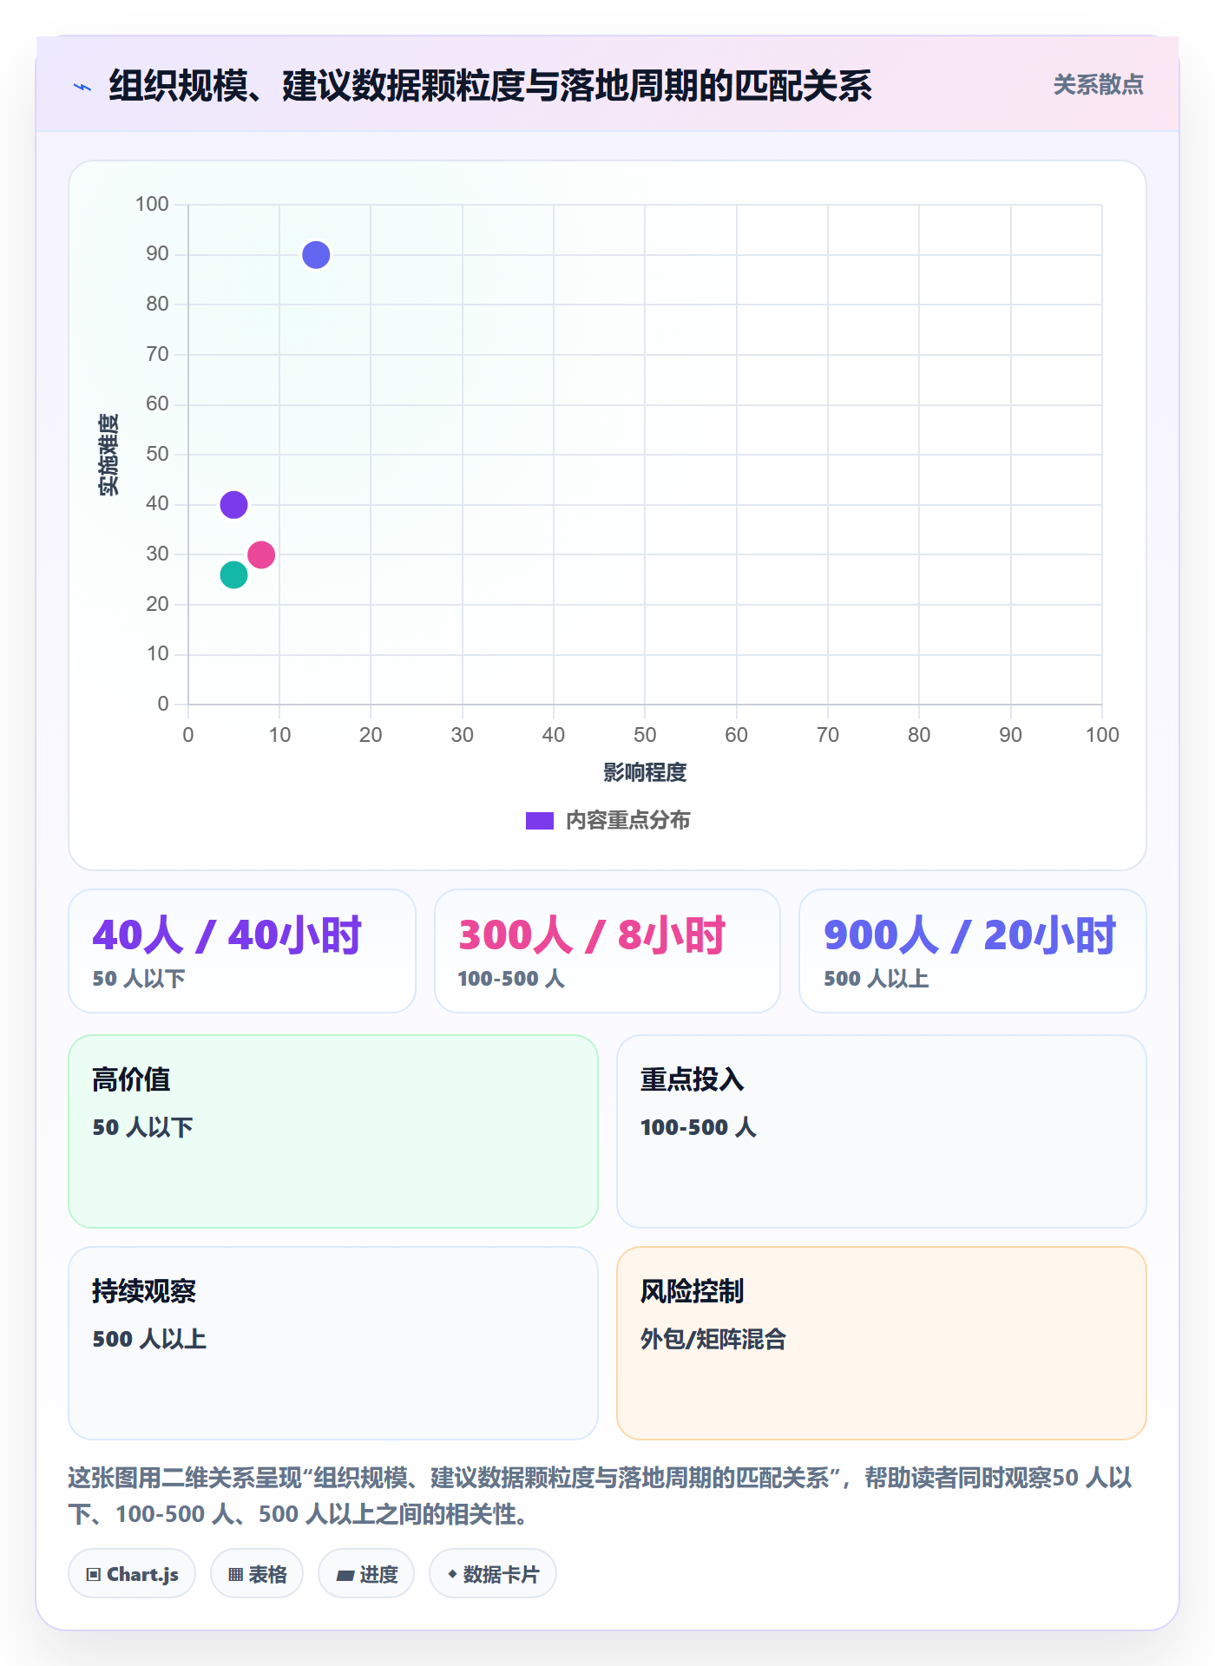Click the Chart.js chip's square icon
Viewport: 1215px width, 1666px height.
coord(94,1575)
